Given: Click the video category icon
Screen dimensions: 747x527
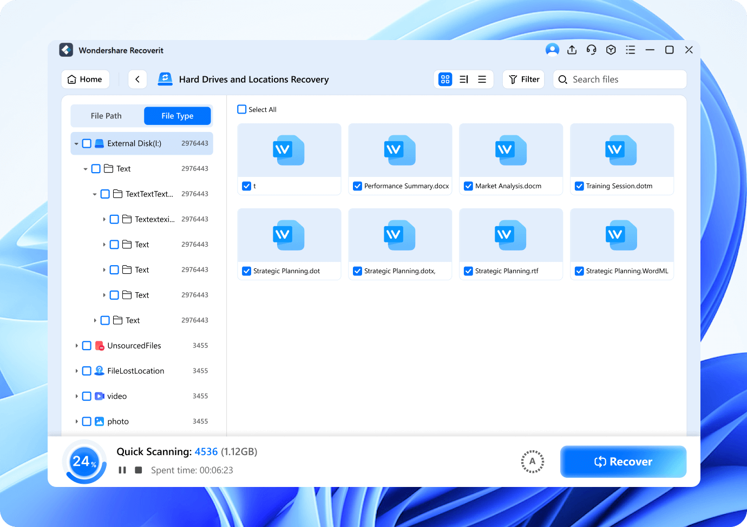Looking at the screenshot, I should point(100,396).
